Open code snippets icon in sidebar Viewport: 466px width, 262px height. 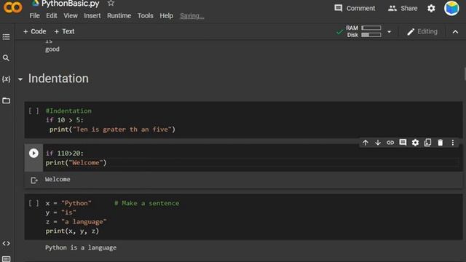click(x=6, y=243)
